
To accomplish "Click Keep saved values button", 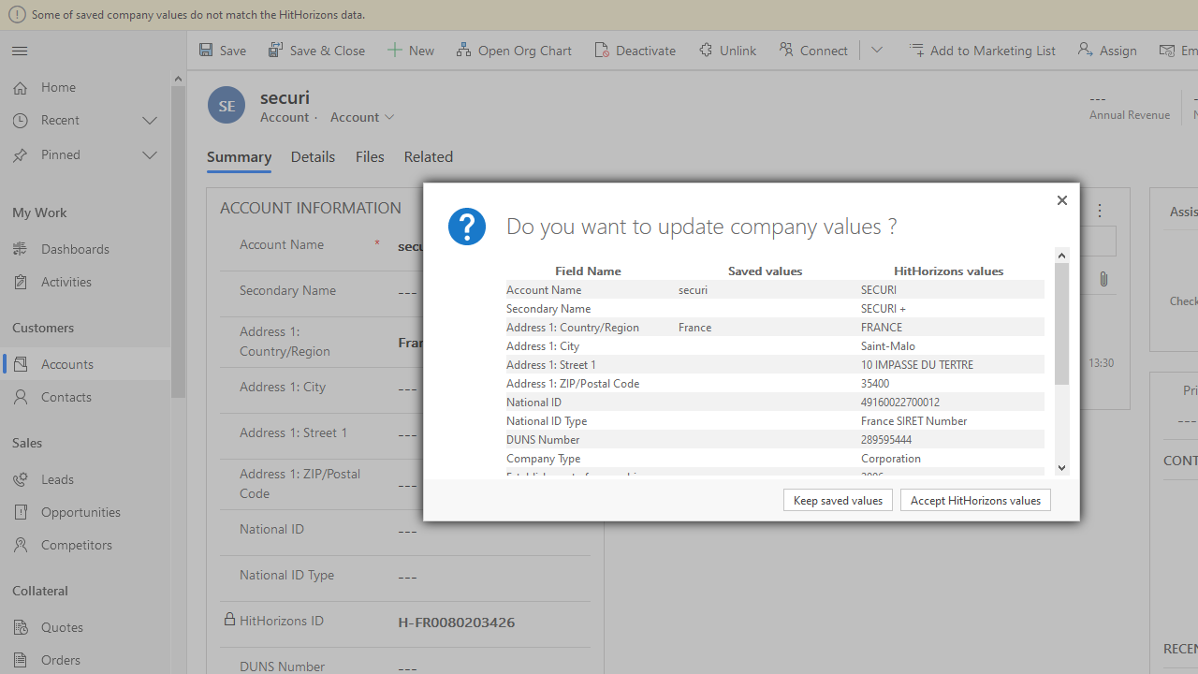I will [x=838, y=500].
